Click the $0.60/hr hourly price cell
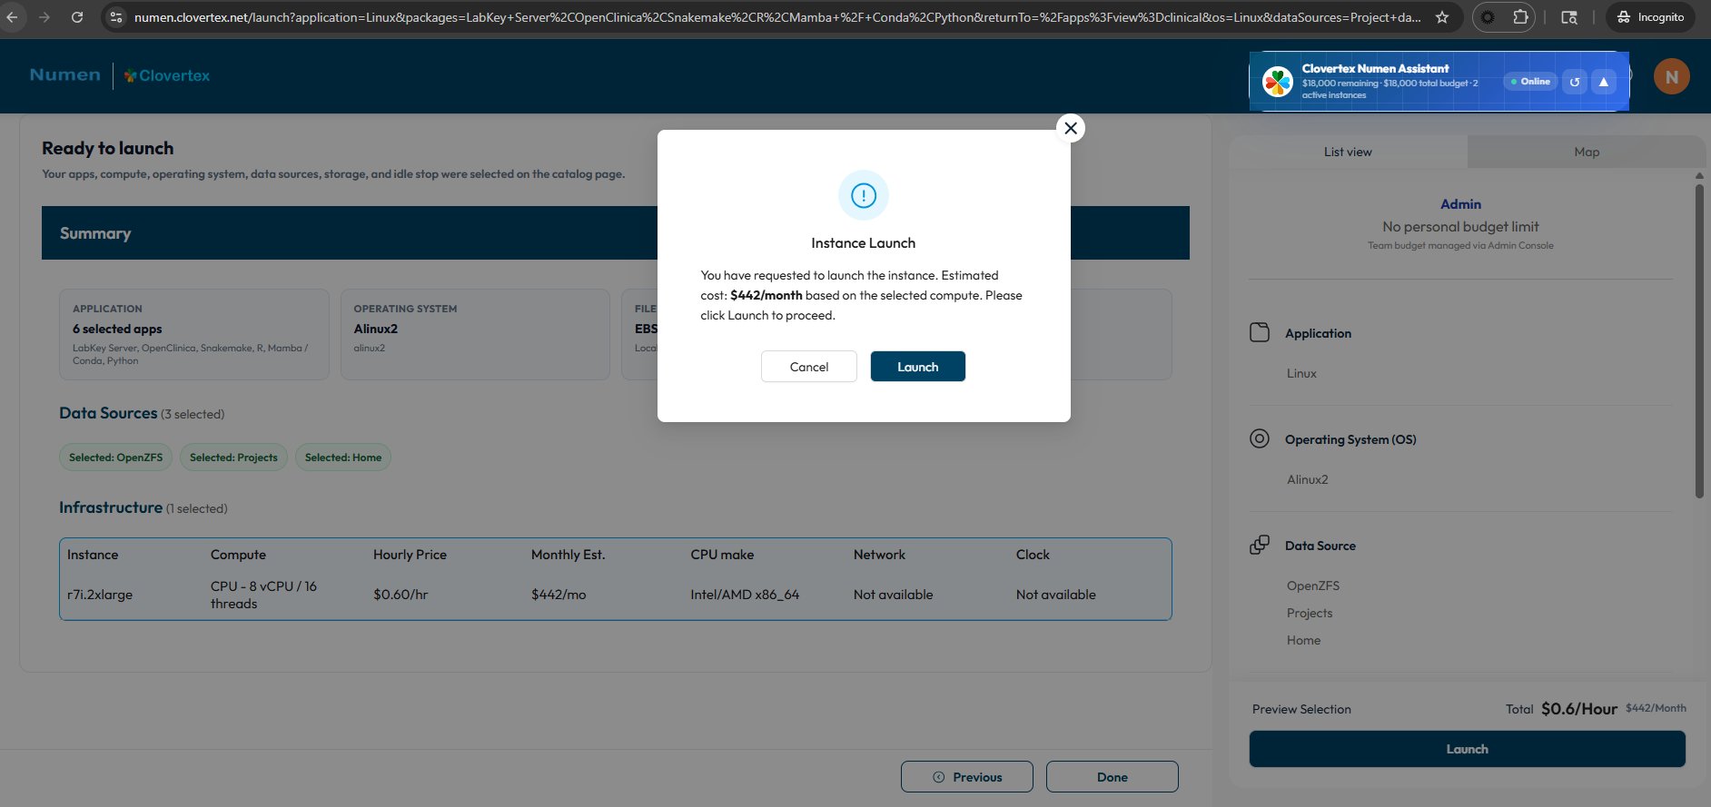Image resolution: width=1711 pixels, height=807 pixels. click(401, 595)
